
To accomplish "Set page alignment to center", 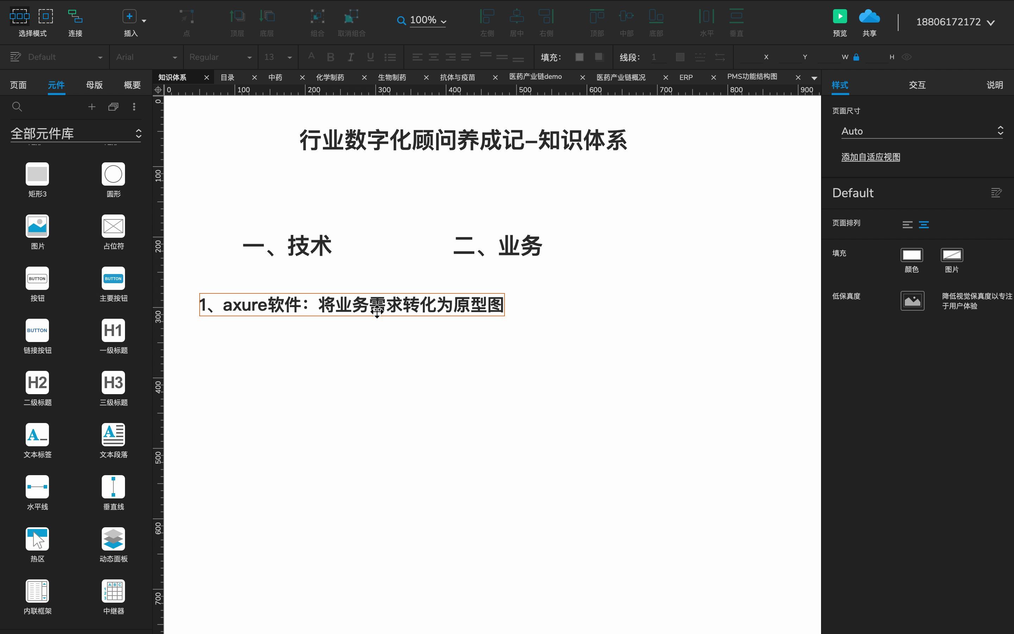I will click(x=924, y=225).
